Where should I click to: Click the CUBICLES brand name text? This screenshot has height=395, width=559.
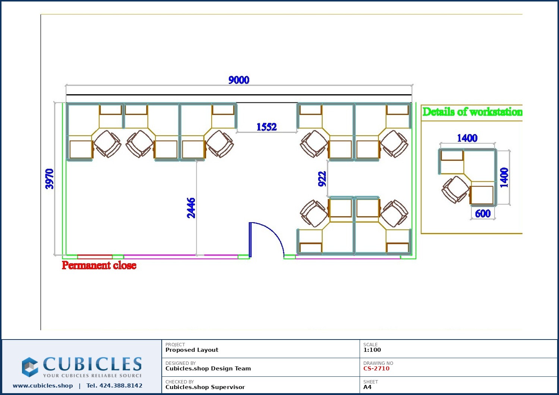click(92, 364)
